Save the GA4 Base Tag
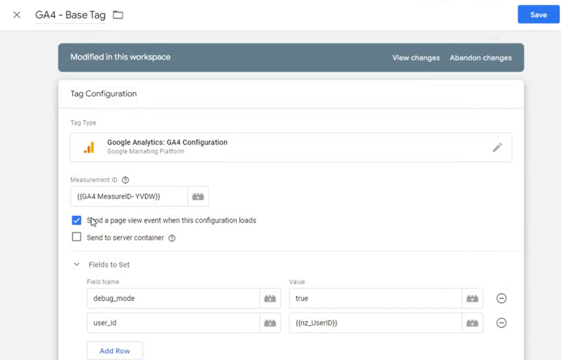 tap(538, 14)
